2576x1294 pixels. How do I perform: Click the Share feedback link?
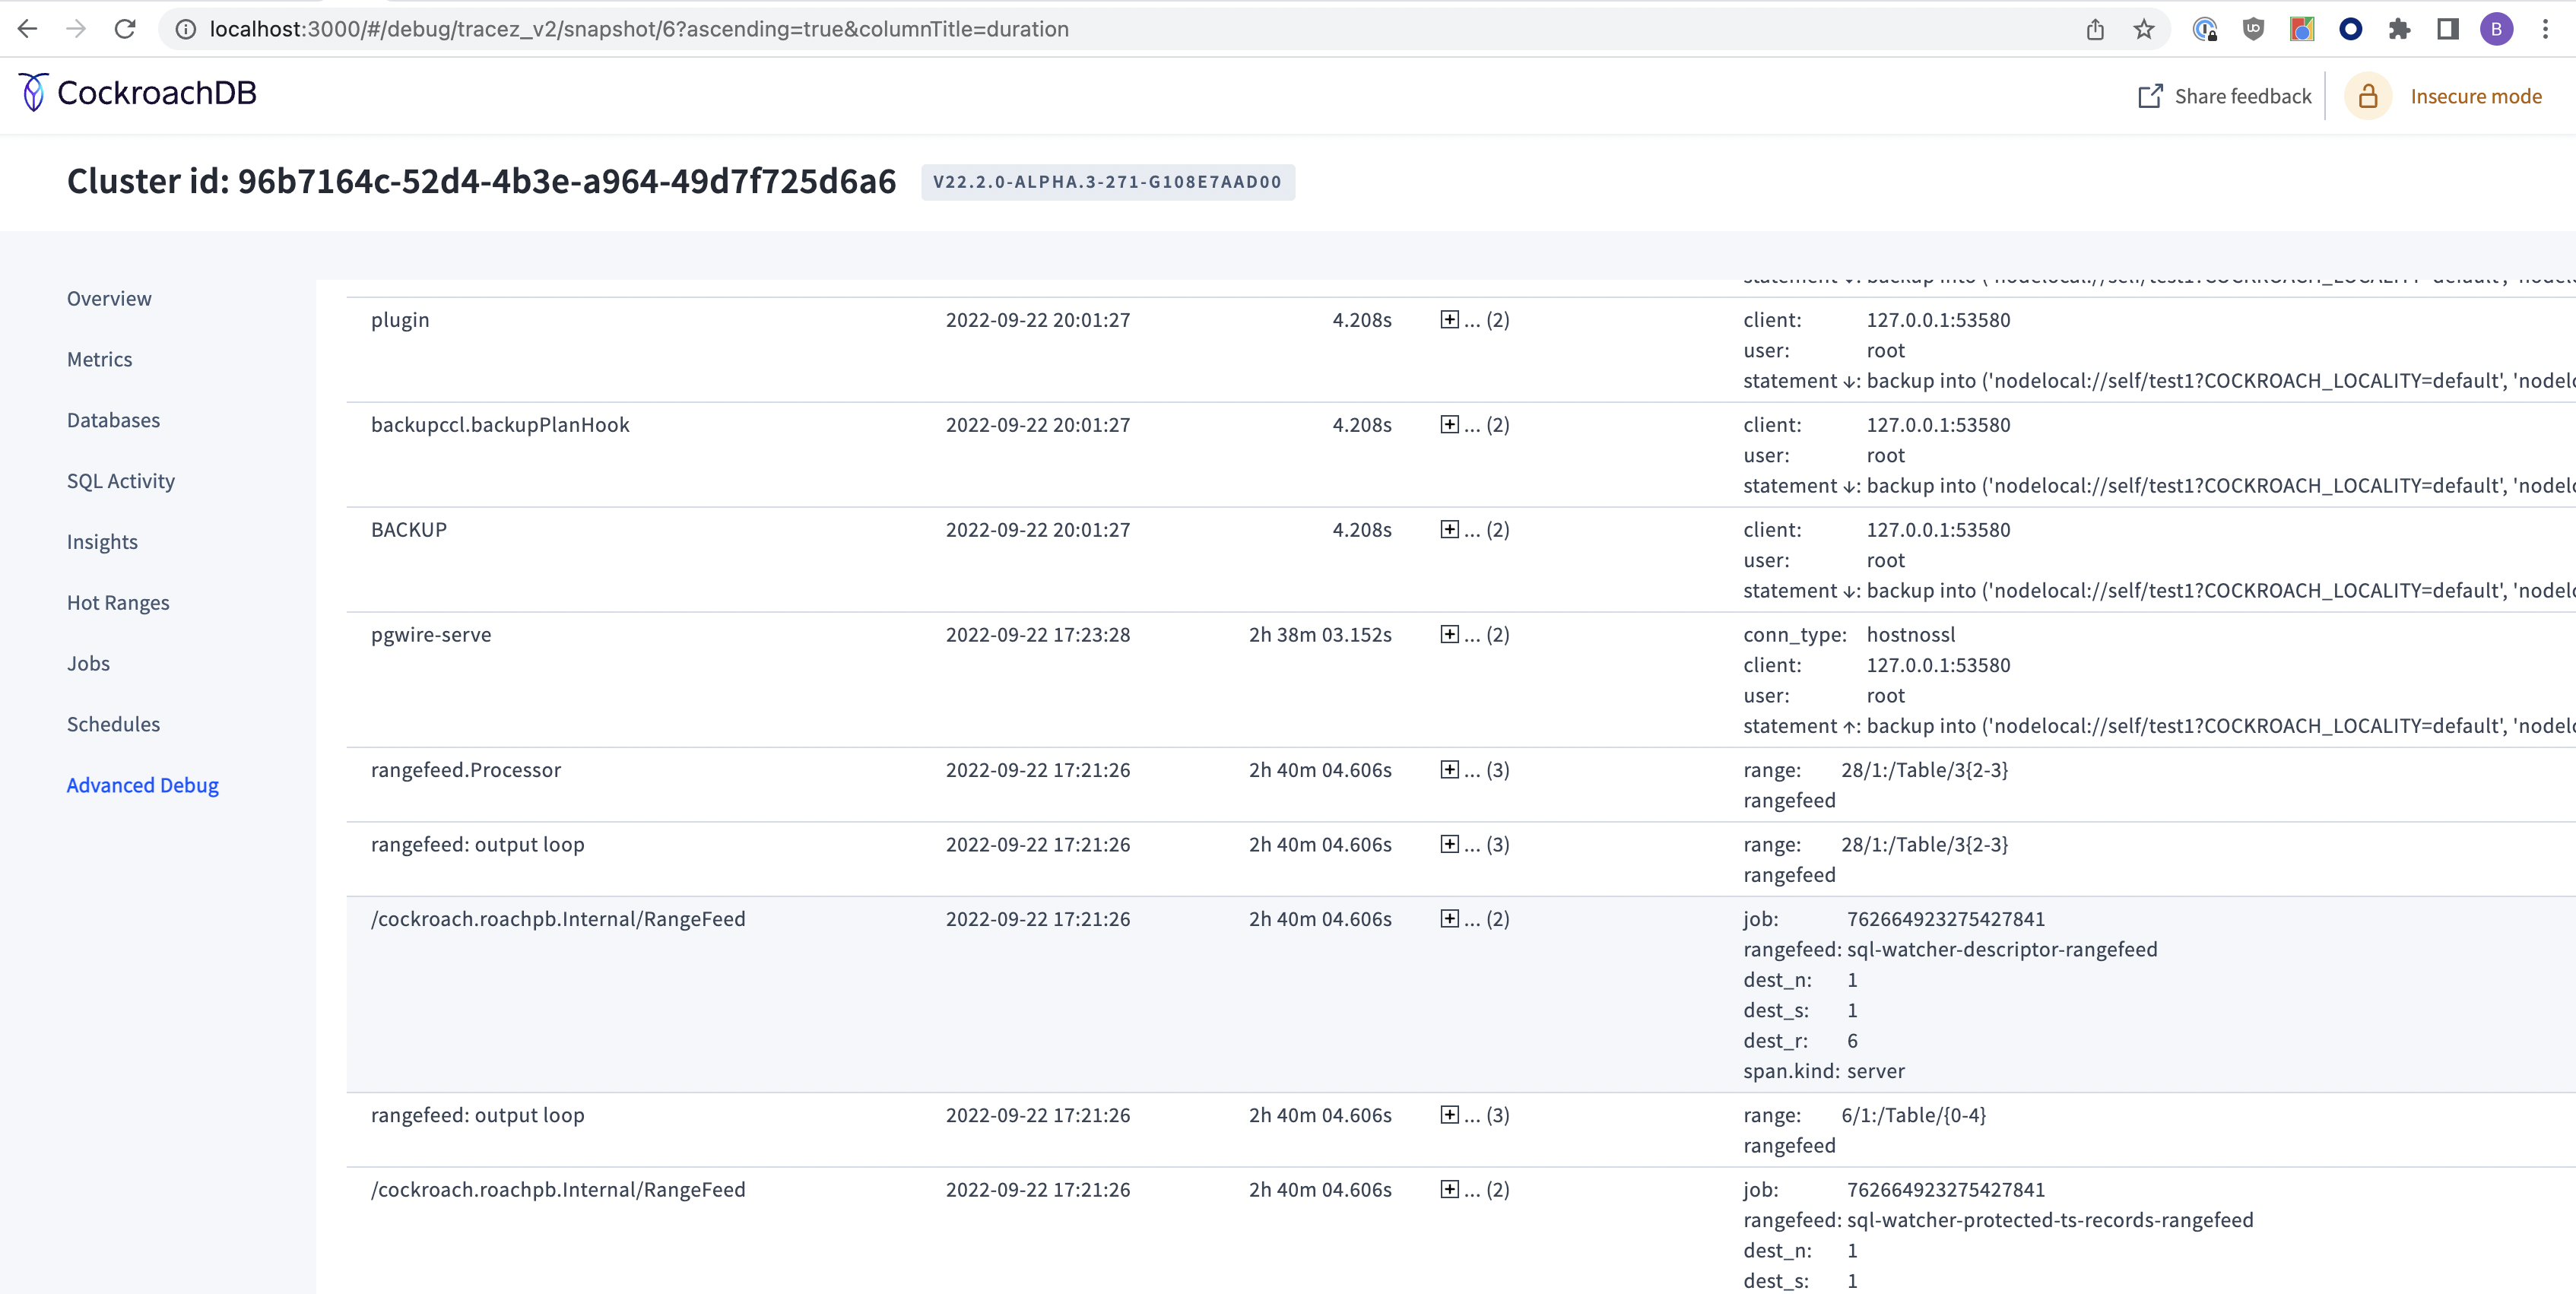2242,97
